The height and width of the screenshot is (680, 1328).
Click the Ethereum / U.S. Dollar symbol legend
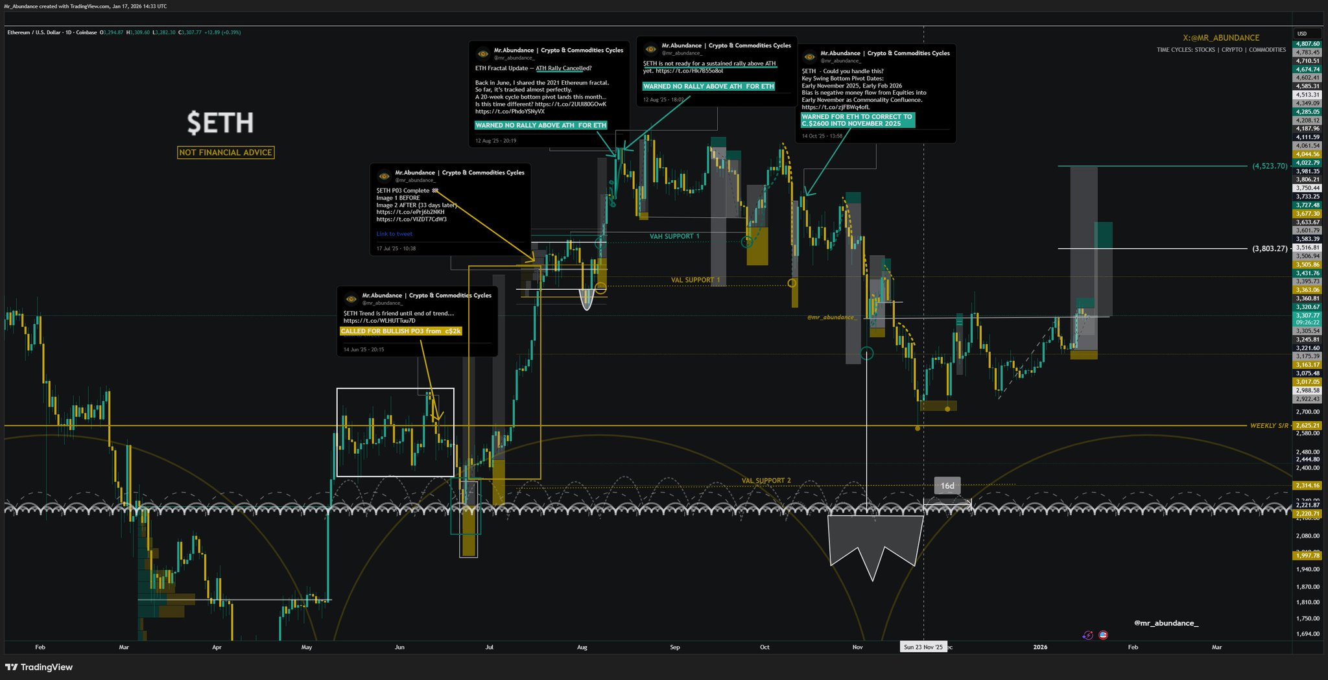pos(52,32)
